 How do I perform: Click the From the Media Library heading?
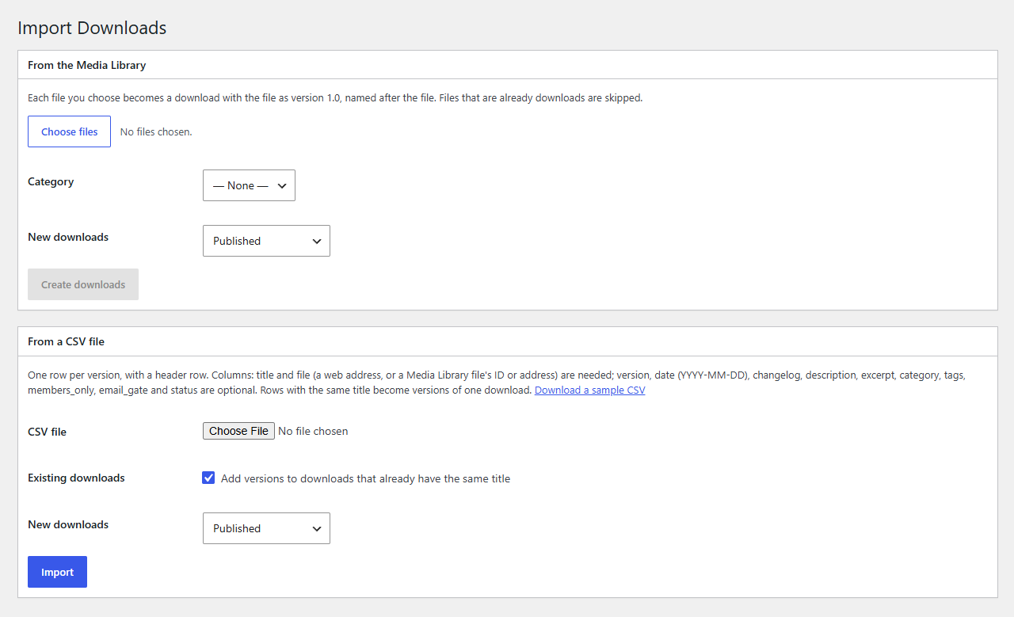(87, 65)
